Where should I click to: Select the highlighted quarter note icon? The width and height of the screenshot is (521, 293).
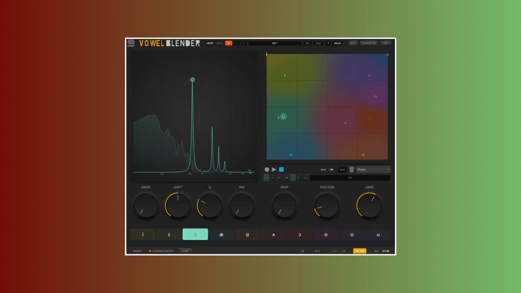point(293,178)
